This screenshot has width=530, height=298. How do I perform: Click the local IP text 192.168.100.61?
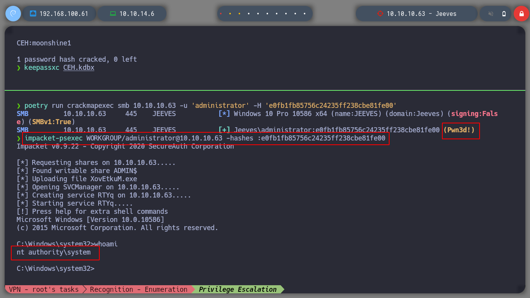(x=64, y=14)
